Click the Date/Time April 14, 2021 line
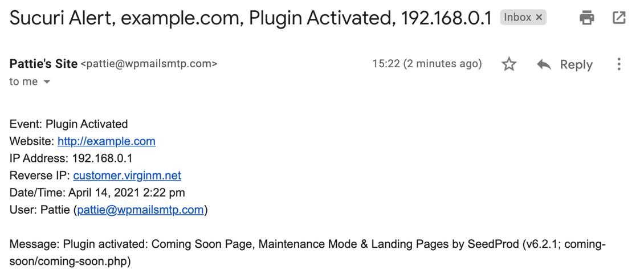 (97, 193)
